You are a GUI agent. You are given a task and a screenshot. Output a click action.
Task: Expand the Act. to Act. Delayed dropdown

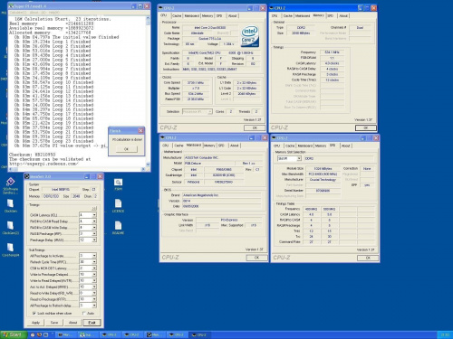94,287
